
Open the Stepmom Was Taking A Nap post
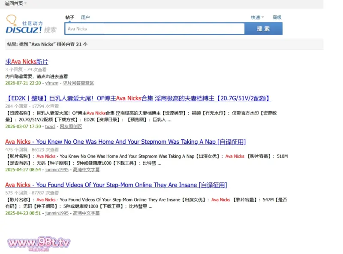126,142
